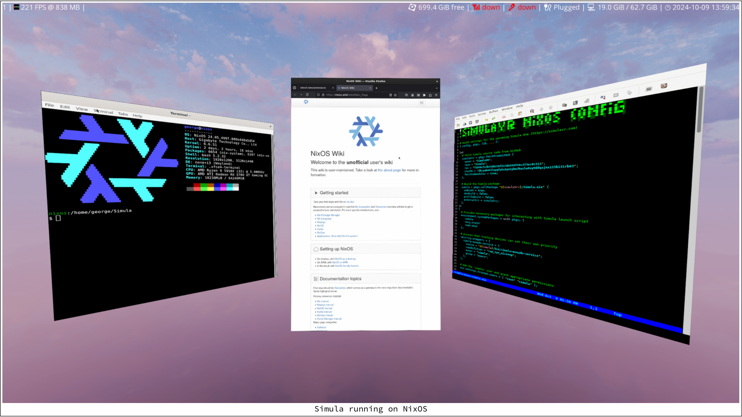Viewport: 742px width, 417px height.
Task: Click the scissors cut icon in gVim toolbar
Action: click(504, 117)
